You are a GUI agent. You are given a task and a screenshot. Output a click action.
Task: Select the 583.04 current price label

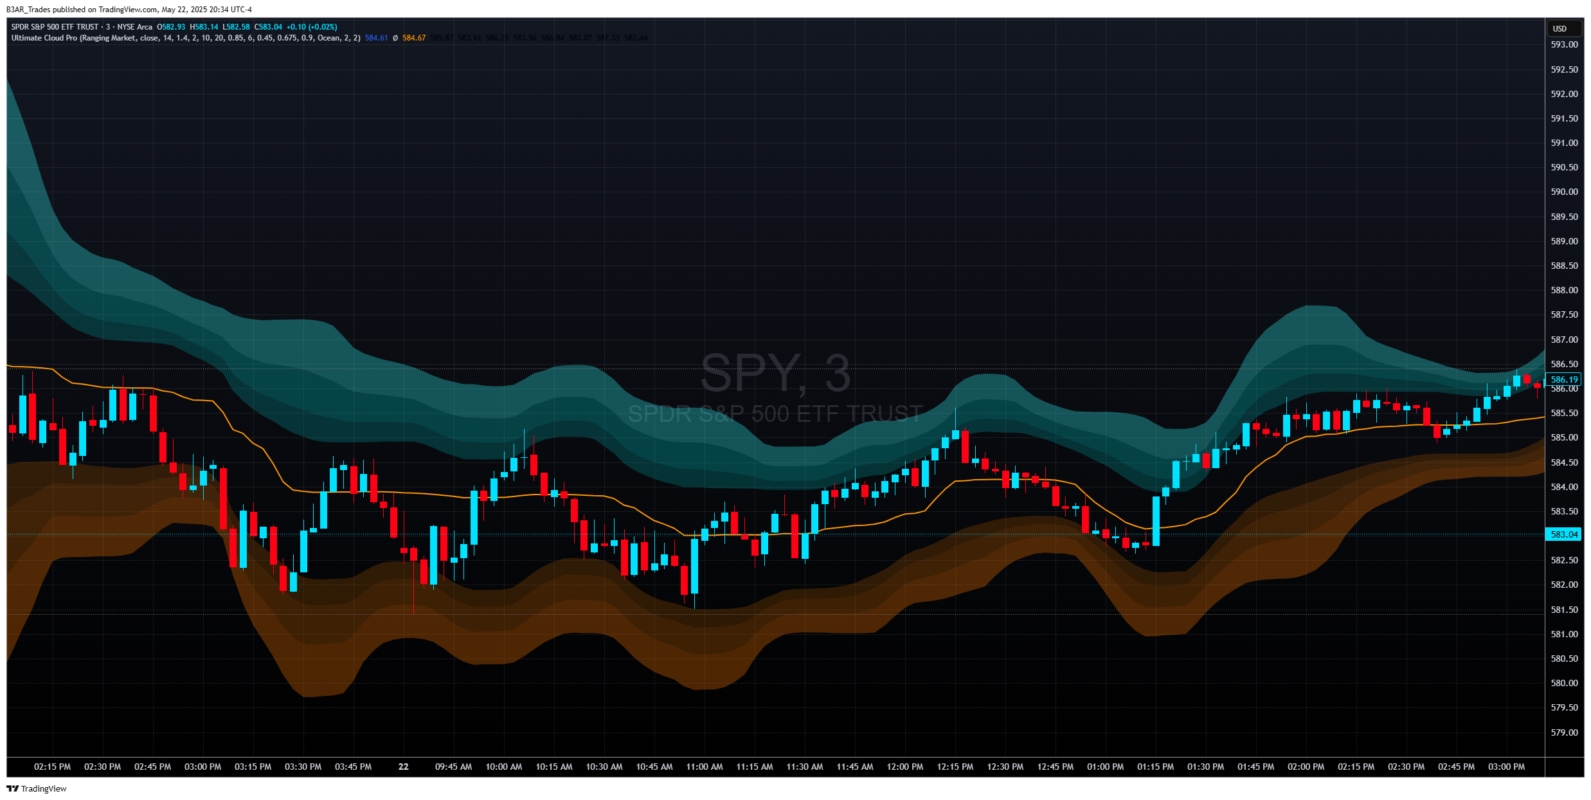point(1563,534)
